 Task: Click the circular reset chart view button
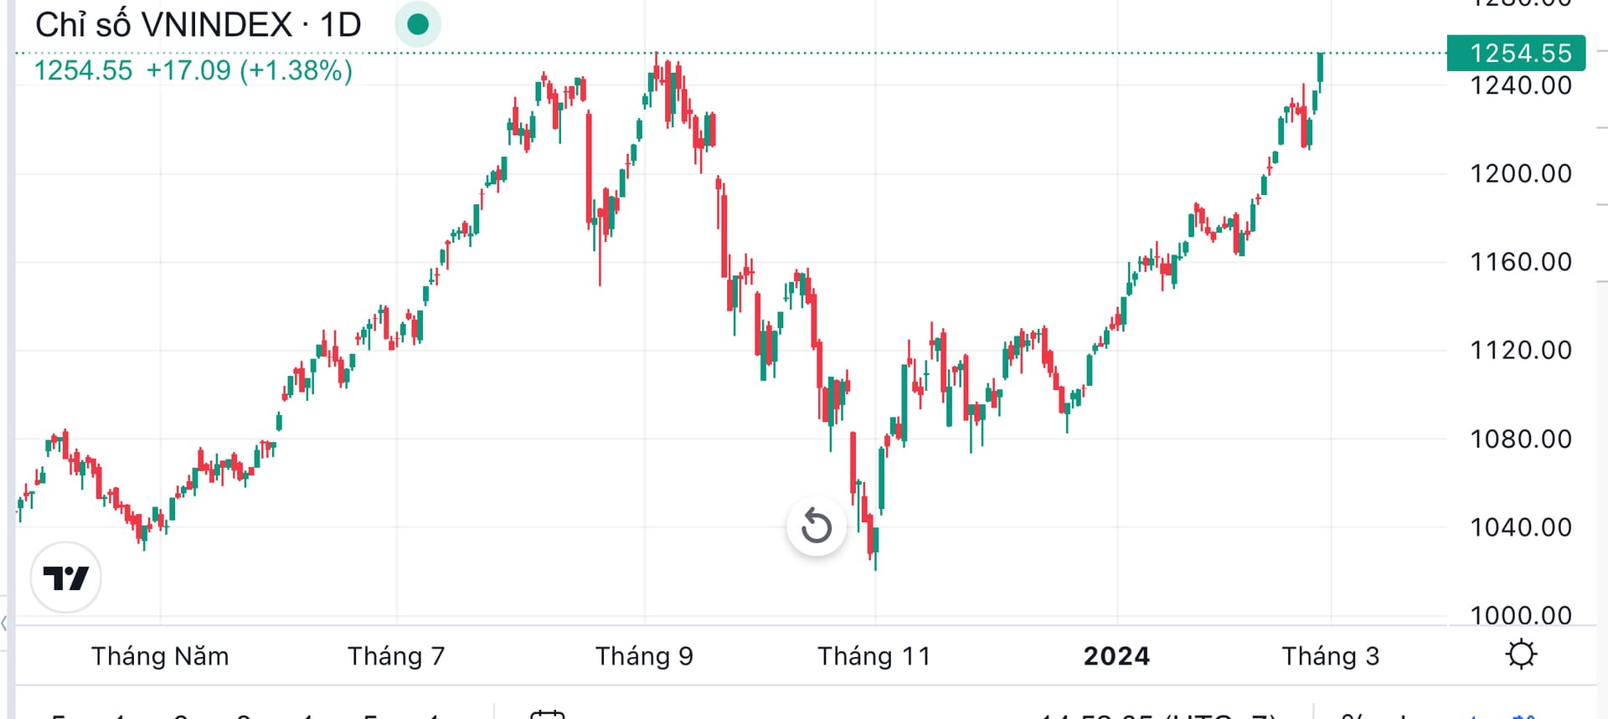pos(817,526)
